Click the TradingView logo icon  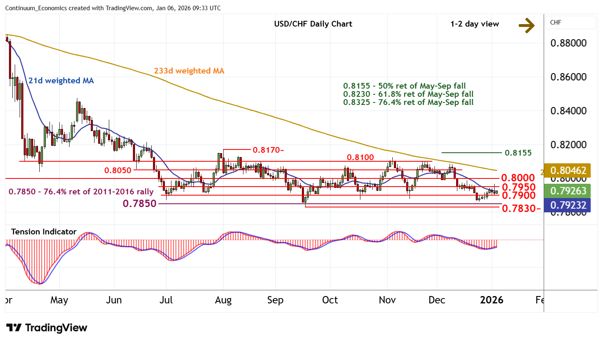click(14, 328)
